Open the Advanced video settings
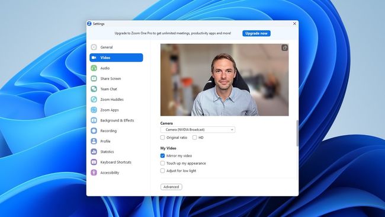The height and width of the screenshot is (217, 385). pos(171,187)
